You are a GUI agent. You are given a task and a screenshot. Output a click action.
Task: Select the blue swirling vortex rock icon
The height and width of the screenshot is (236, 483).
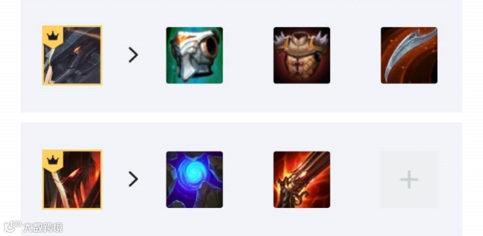point(195,179)
